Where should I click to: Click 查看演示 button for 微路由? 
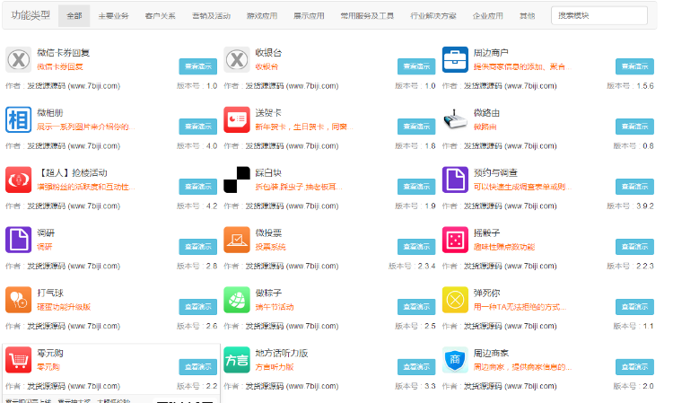pos(634,127)
